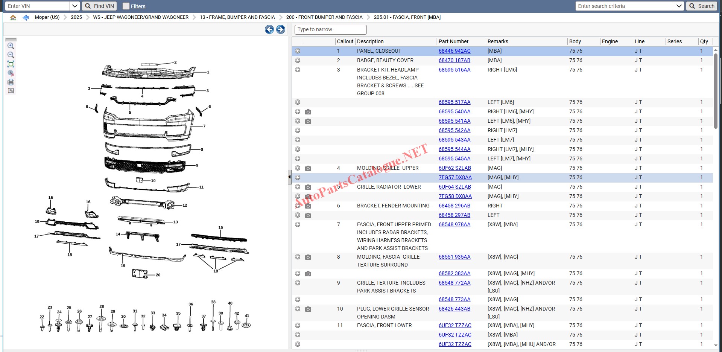Click the plus icon for part 68548 978AA

coord(298,224)
